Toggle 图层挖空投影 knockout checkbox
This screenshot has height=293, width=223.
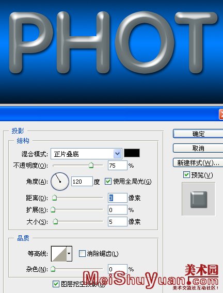point(56,284)
